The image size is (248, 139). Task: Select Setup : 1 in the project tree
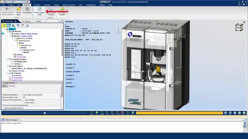point(12,29)
